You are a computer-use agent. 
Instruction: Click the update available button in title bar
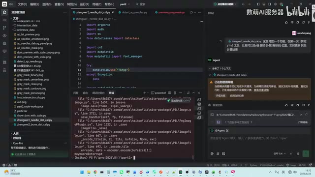224,4
